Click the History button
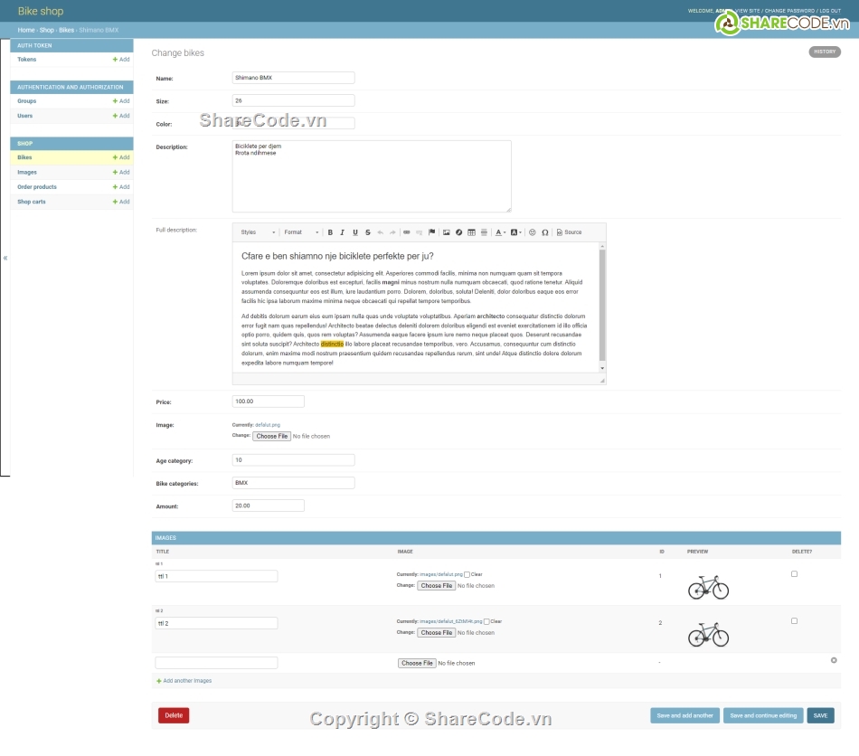Screen dimensions: 859x756 pos(824,52)
